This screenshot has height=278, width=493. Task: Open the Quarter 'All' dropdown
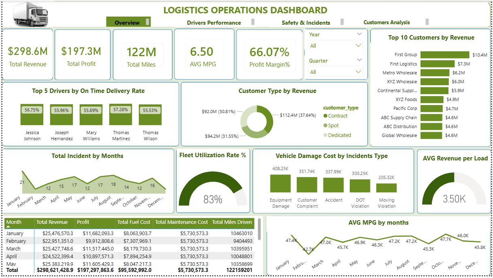click(336, 72)
